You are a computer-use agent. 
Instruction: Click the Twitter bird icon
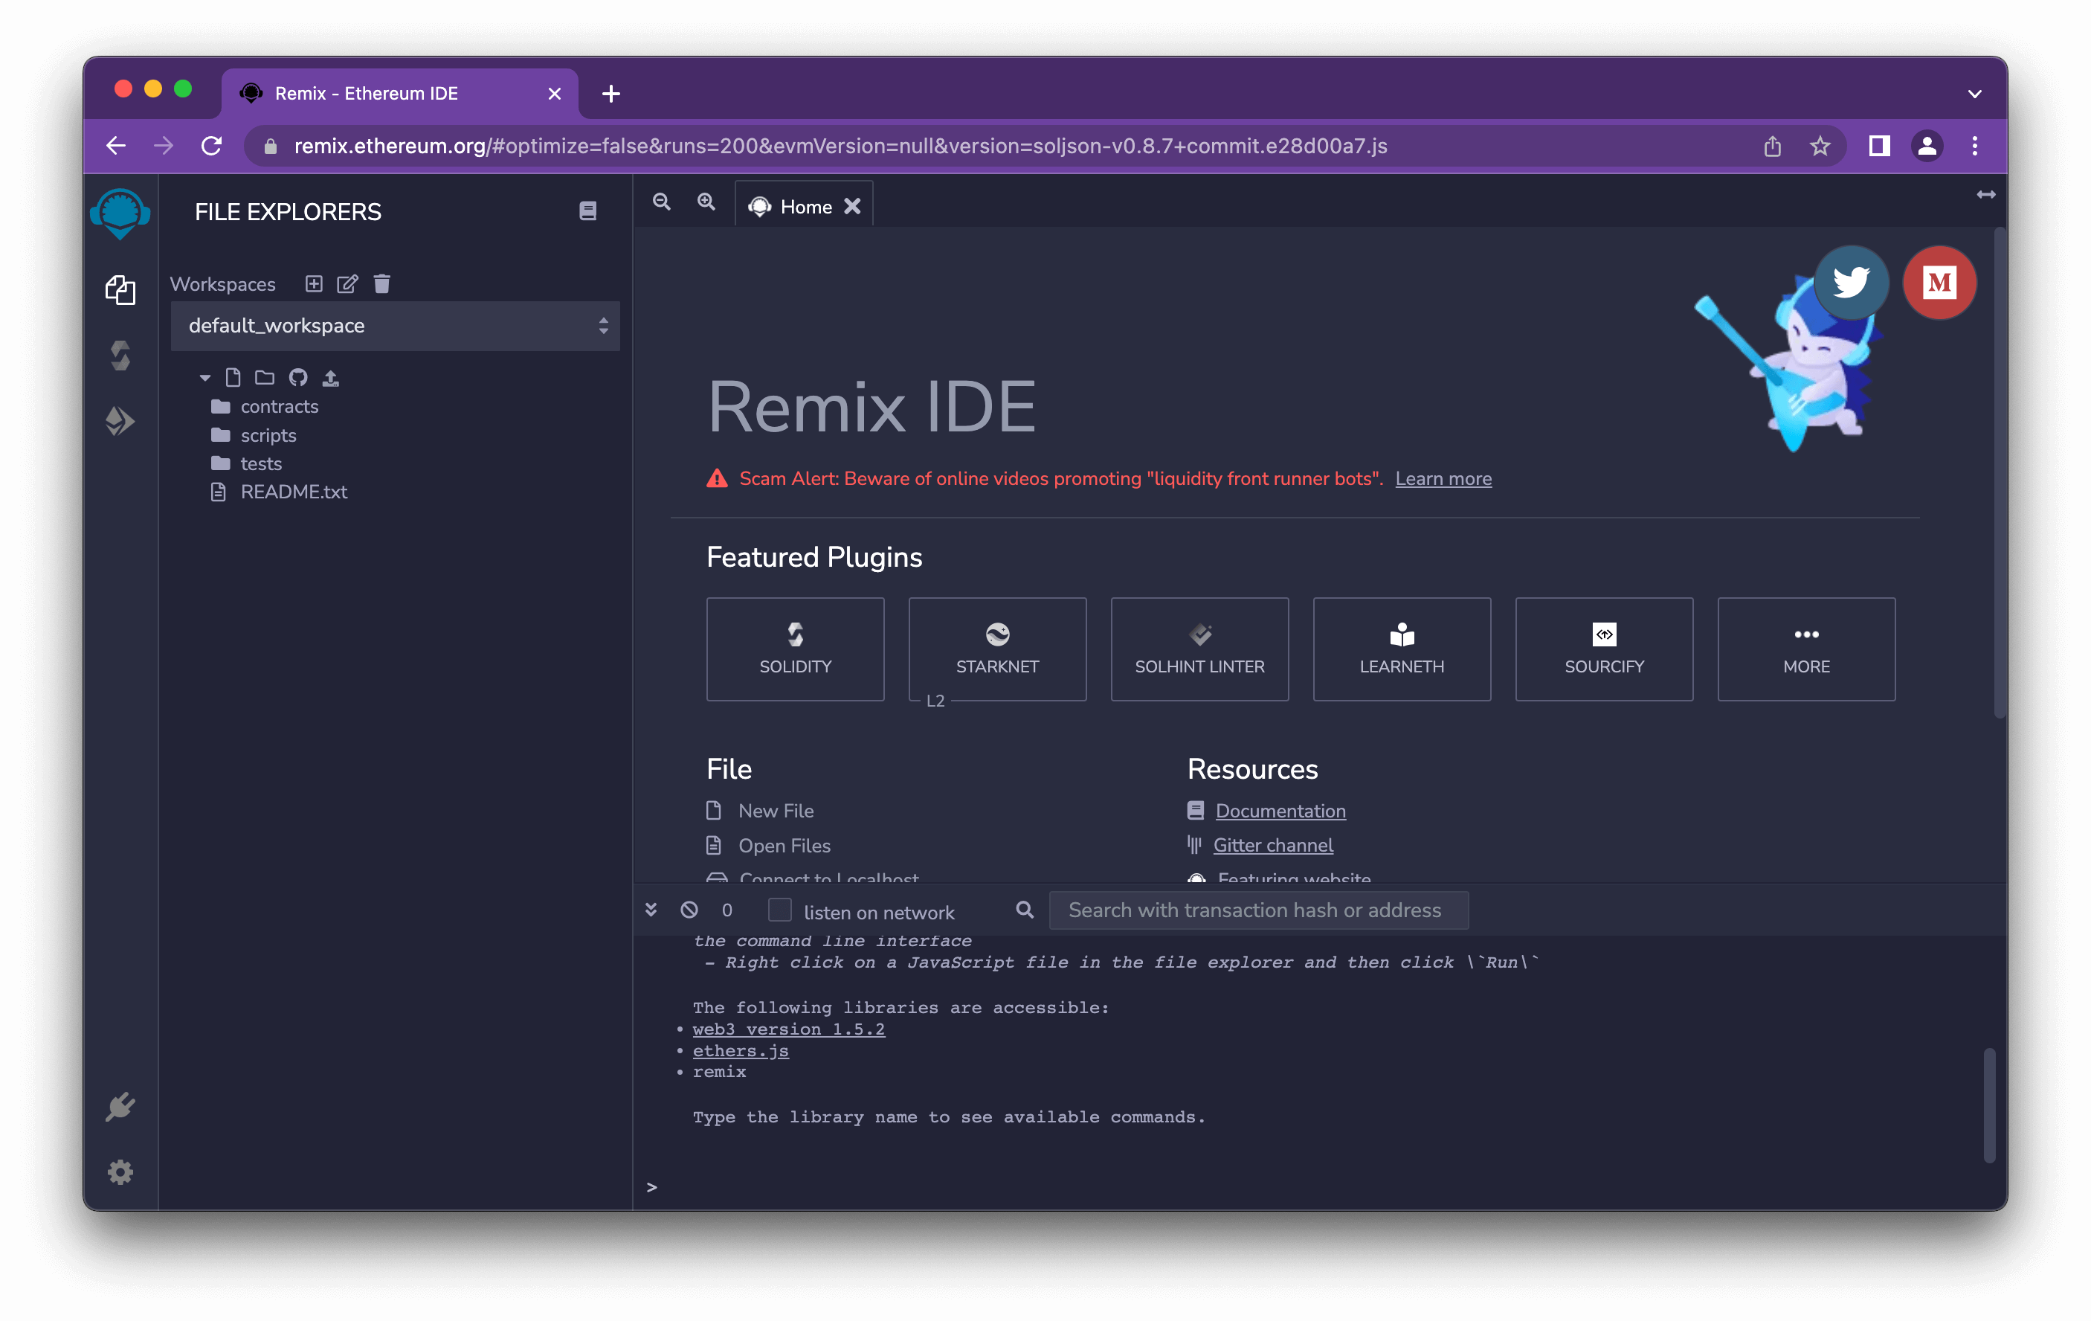point(1851,282)
